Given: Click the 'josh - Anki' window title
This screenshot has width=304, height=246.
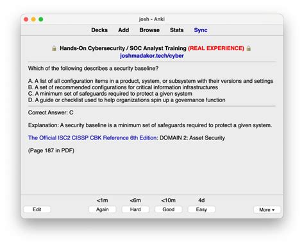Looking at the screenshot, I should tap(152, 19).
